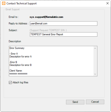Click the Reply-to Address label
The width and height of the screenshot is (111, 112).
click(x=19, y=24)
